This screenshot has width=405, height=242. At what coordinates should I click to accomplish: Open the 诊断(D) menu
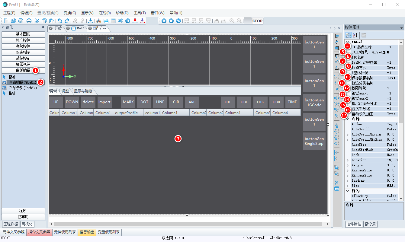[122, 13]
